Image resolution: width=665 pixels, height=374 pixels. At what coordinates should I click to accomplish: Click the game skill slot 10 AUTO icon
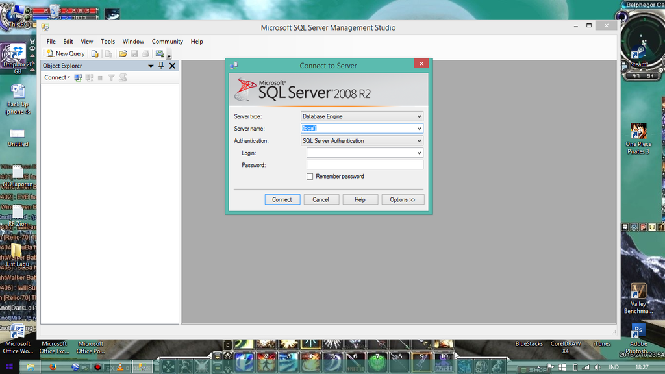pos(444,362)
